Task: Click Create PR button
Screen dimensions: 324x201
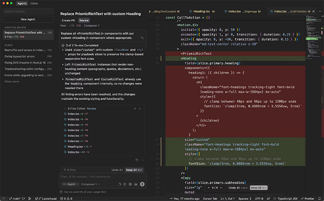Action: point(68,20)
